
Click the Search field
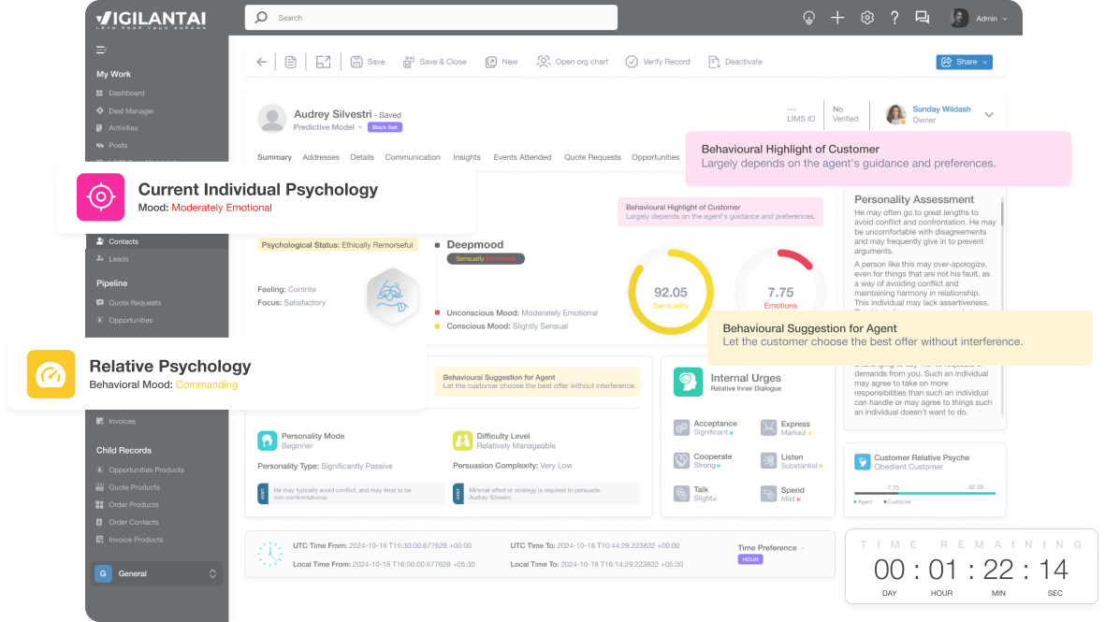pyautogui.click(x=431, y=18)
